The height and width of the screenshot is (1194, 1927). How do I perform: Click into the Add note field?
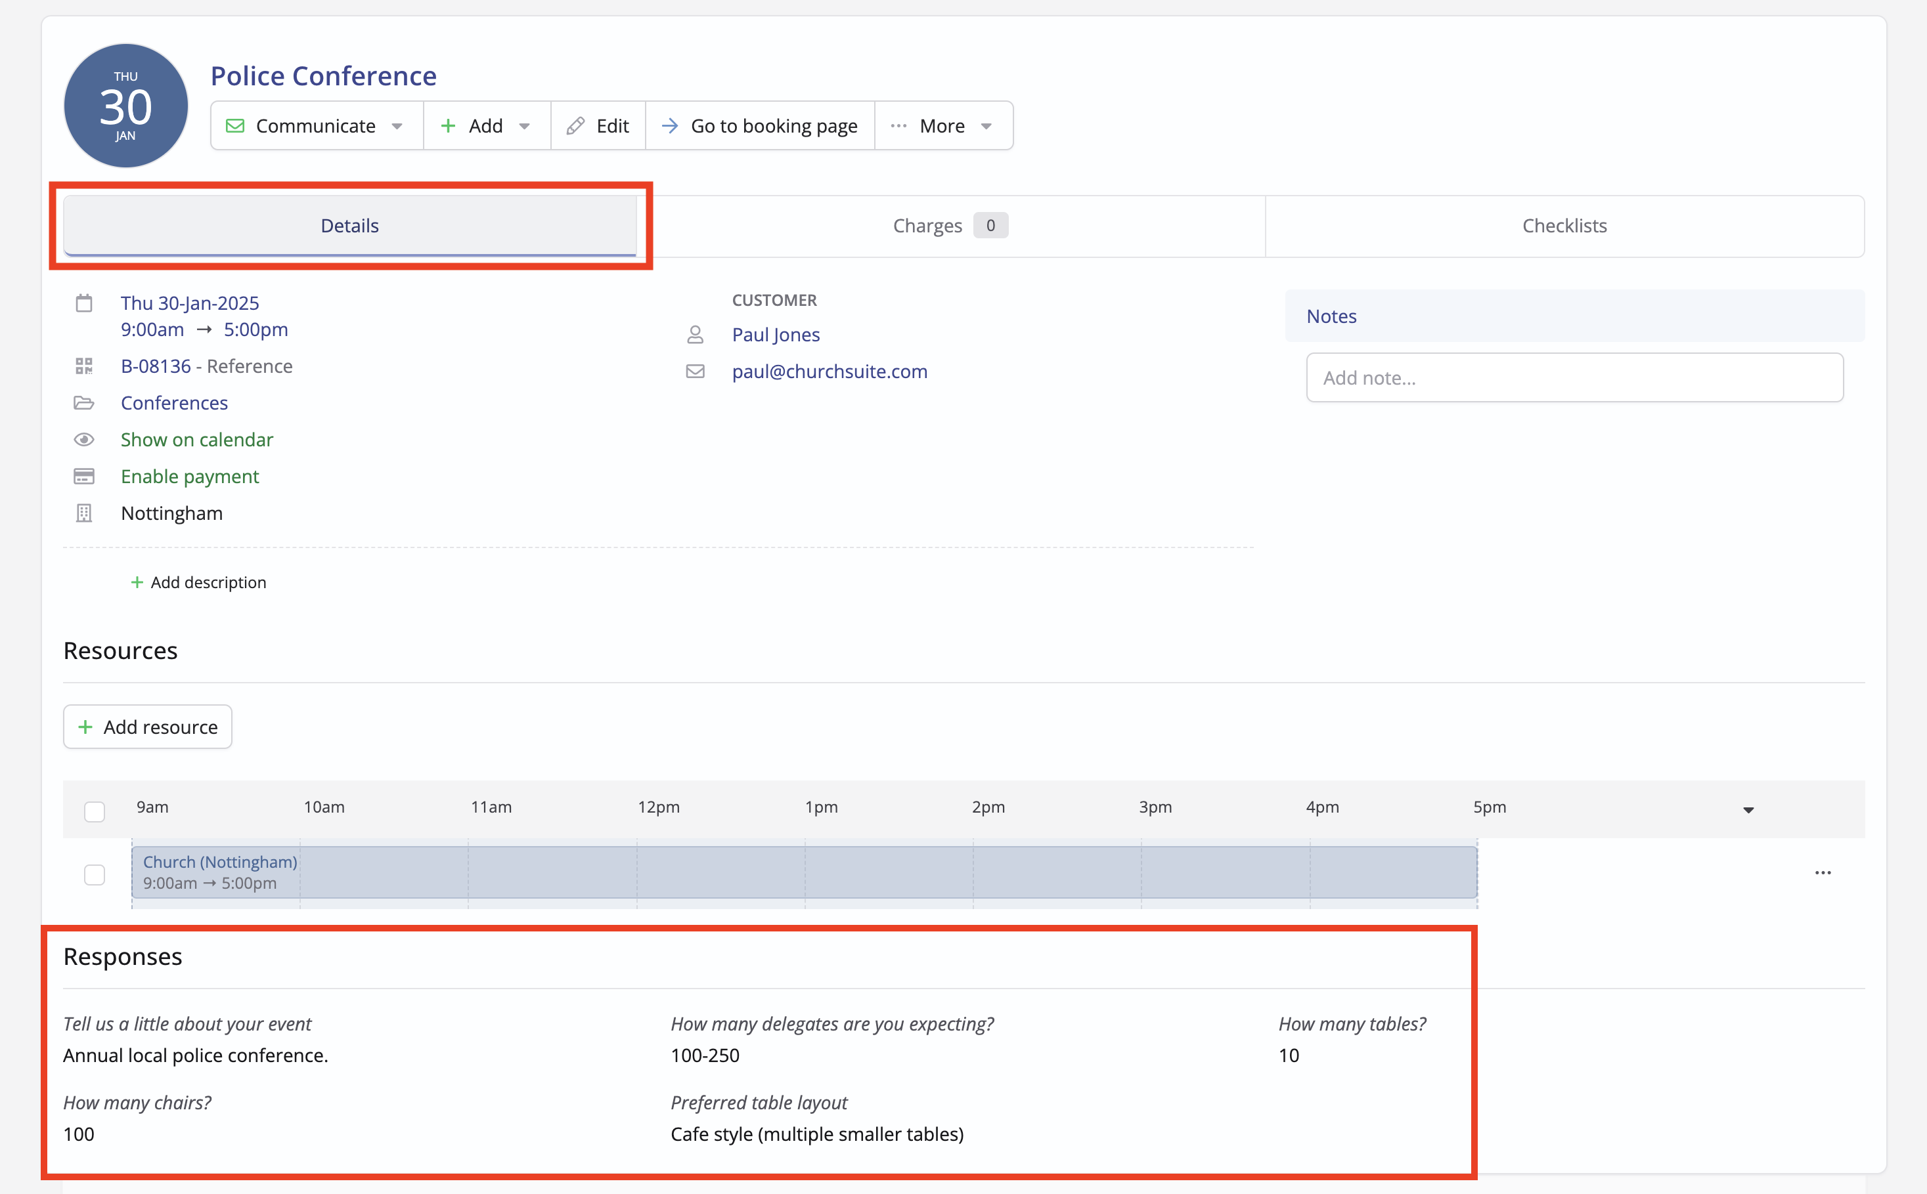point(1574,377)
